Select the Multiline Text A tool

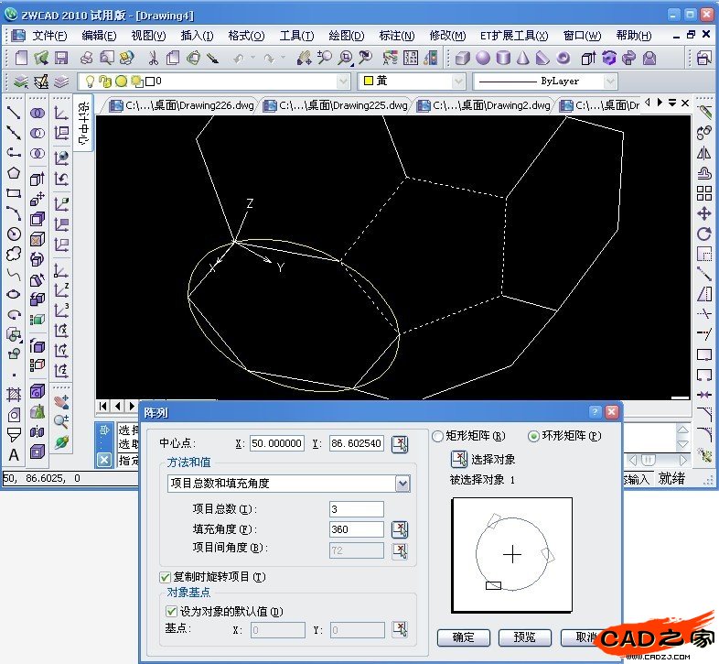[14, 455]
